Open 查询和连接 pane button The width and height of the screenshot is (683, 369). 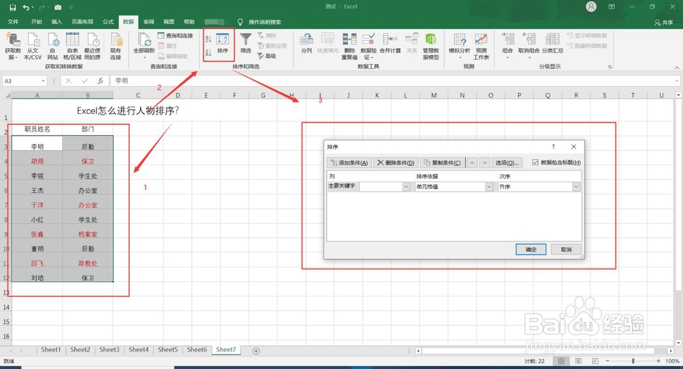(175, 35)
